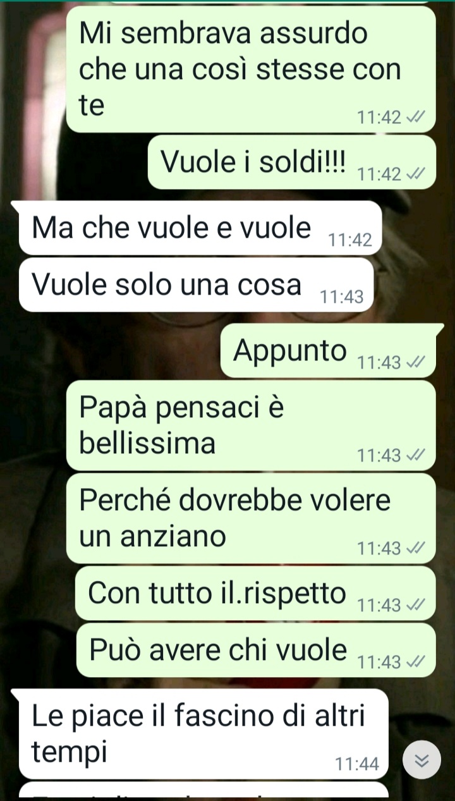Viewport: 455px width, 801px height.
Task: Tap the read checkmarks on 'Vuole i soldi!!!'
Action: pyautogui.click(x=415, y=174)
